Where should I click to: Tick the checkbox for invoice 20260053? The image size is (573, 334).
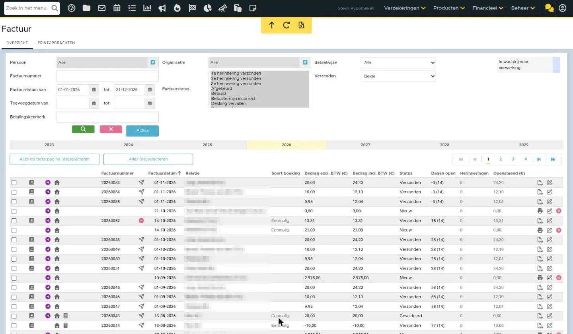14,183
